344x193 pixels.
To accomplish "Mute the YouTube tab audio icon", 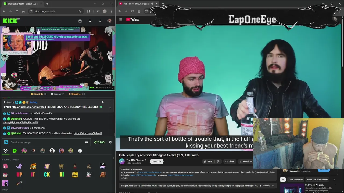I will (x=152, y=4).
